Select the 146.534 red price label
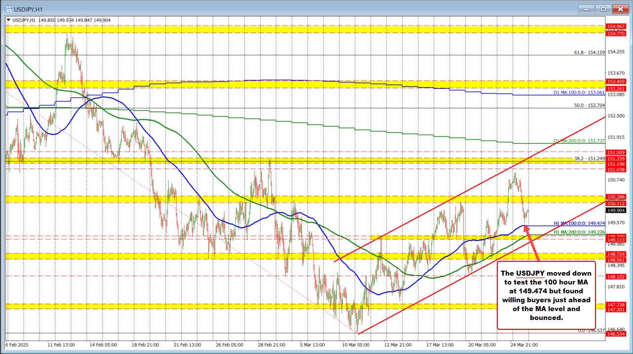 coord(616,334)
